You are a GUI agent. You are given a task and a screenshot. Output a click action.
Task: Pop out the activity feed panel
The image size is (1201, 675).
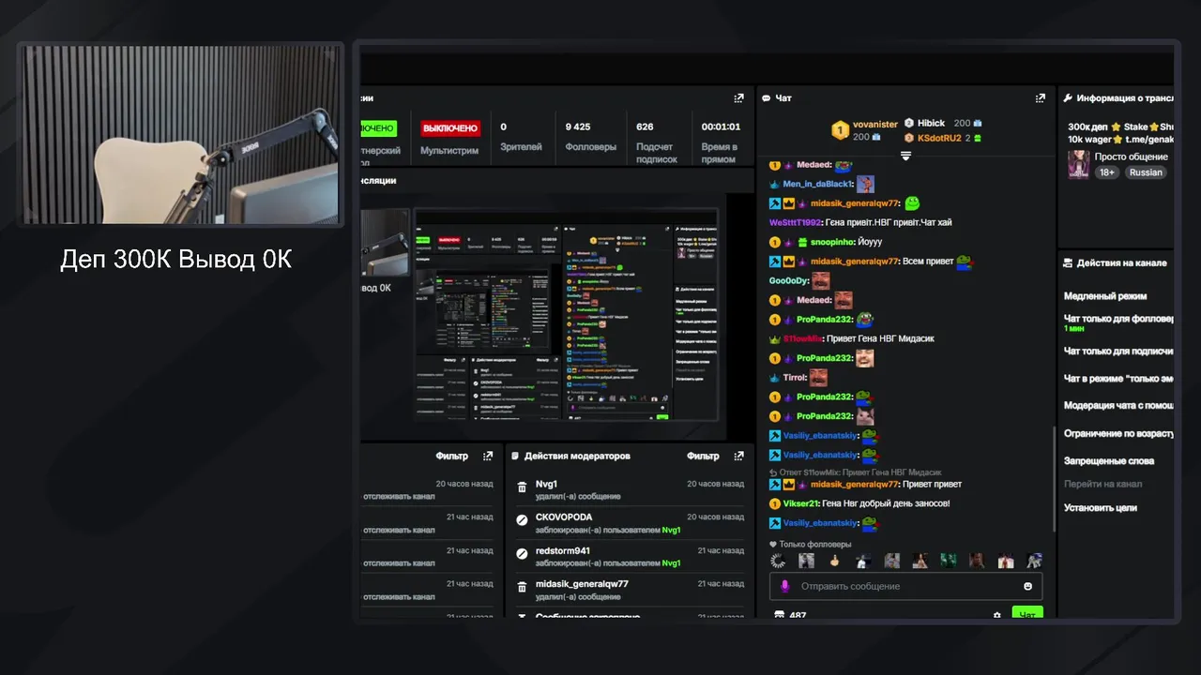488,456
